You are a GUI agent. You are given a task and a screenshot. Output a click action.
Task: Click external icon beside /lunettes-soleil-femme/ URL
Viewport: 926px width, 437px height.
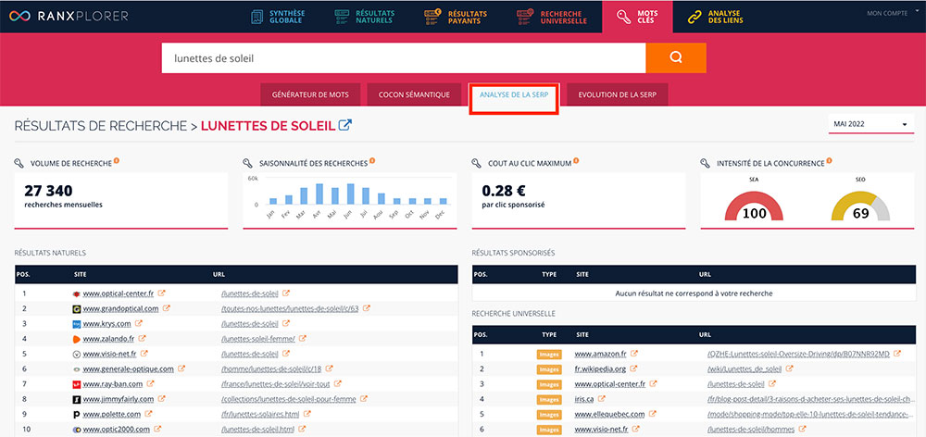[x=303, y=339]
